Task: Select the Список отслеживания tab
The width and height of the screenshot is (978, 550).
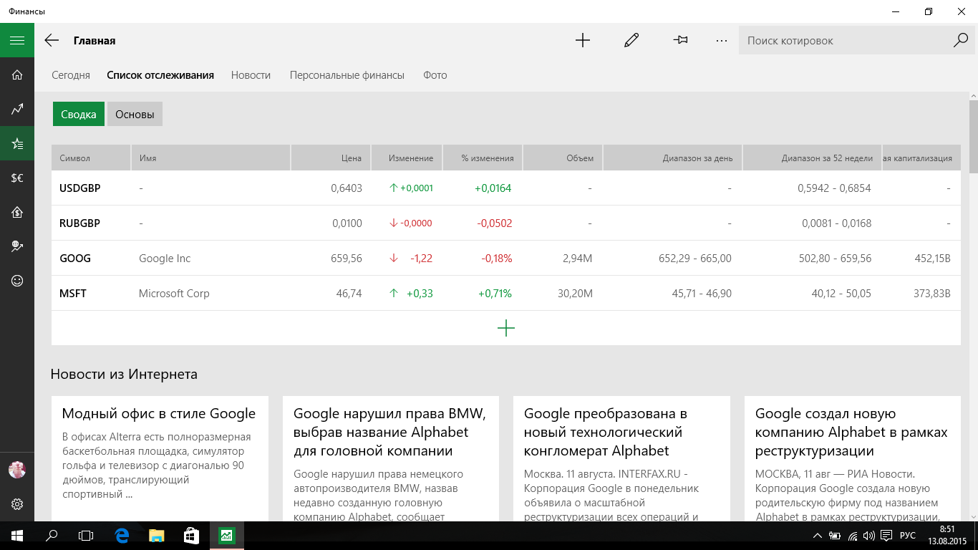Action: tap(160, 75)
